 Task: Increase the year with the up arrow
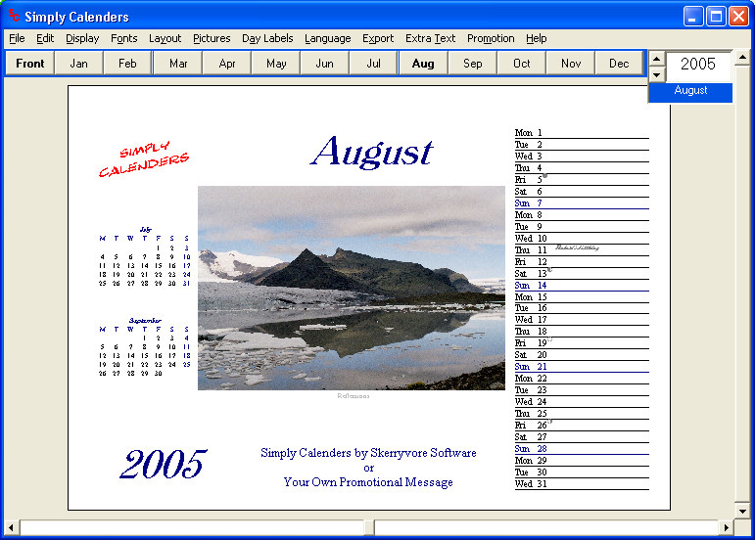657,59
